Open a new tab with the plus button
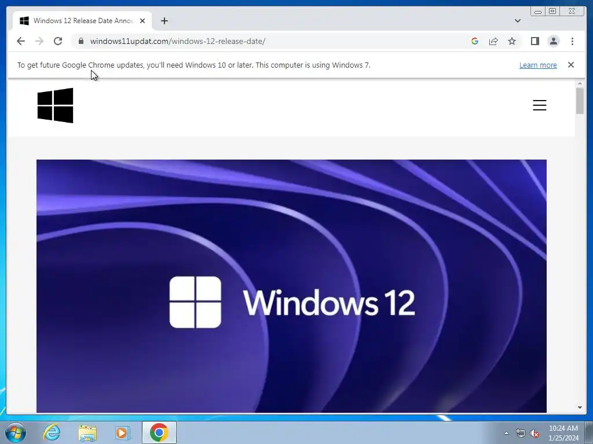This screenshot has width=593, height=444. point(164,21)
